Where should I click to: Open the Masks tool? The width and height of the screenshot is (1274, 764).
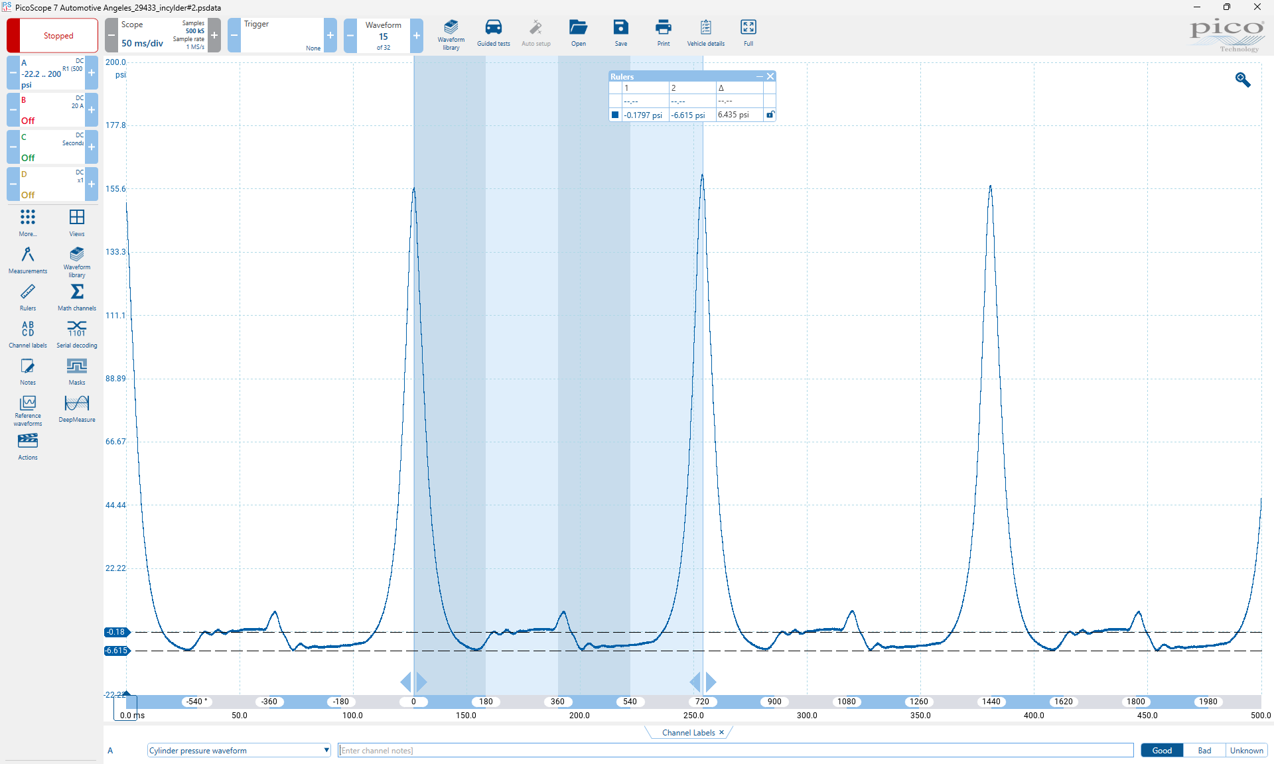coord(76,371)
